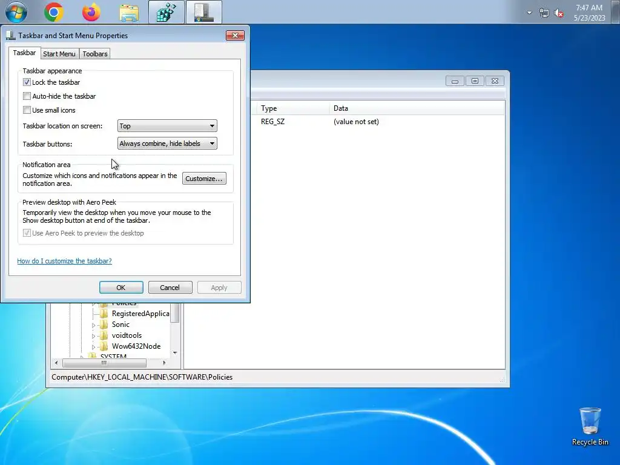620x465 pixels.
Task: Close the Registry Editor window
Action: [x=495, y=81]
